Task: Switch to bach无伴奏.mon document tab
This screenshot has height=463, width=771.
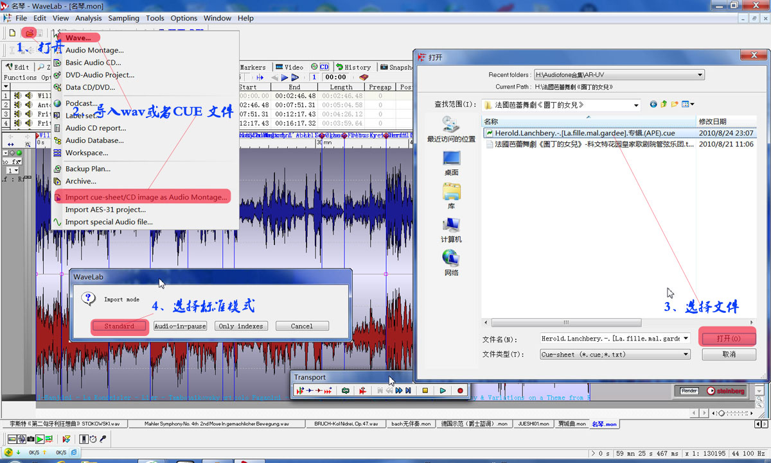Action: coord(411,424)
